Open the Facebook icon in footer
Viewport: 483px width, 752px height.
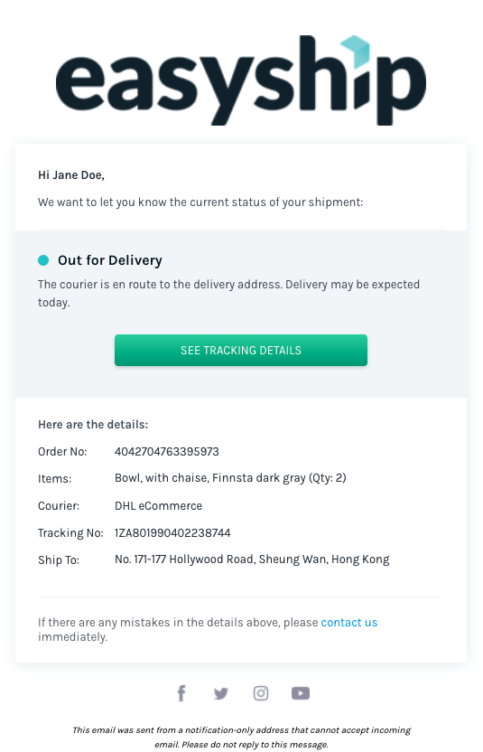point(181,693)
